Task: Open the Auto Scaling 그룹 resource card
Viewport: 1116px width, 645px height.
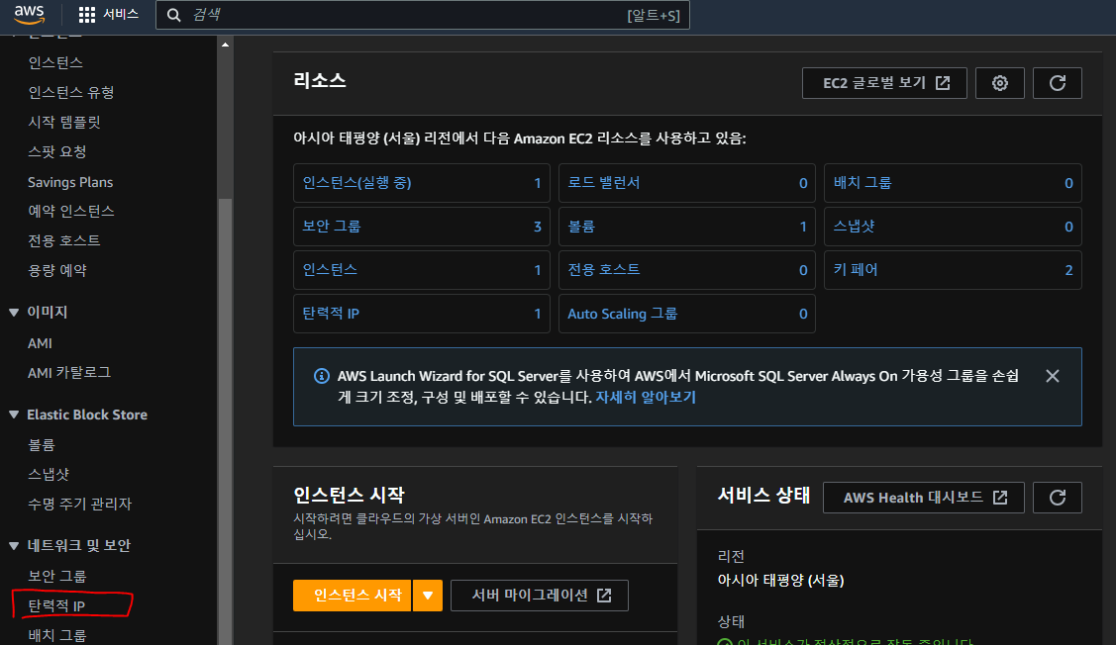Action: [x=687, y=314]
